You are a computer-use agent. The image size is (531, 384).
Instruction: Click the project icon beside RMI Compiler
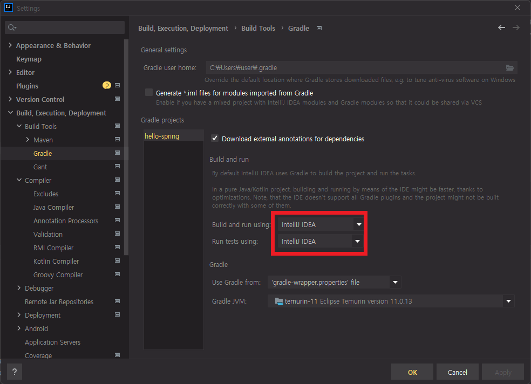point(118,248)
